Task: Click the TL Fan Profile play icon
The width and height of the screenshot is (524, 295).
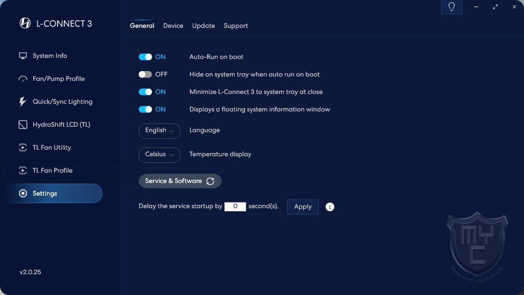Action: 23,170
